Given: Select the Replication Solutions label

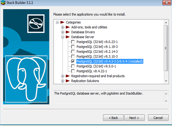Looking at the screenshot, I should click(85, 81).
